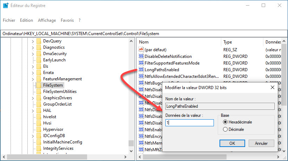The width and height of the screenshot is (288, 161).
Task: Click the tree pane scroll right arrow
Action: tap(125, 157)
